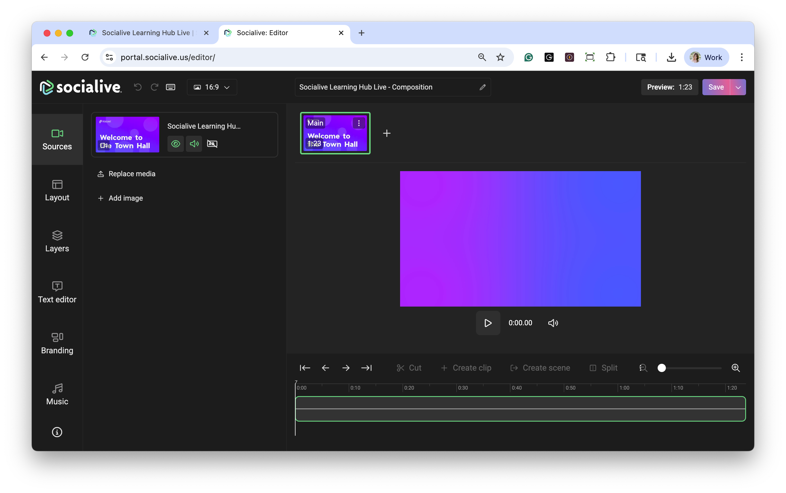Image resolution: width=786 pixels, height=493 pixels.
Task: Click the timeline zoom out icon
Action: tap(643, 368)
